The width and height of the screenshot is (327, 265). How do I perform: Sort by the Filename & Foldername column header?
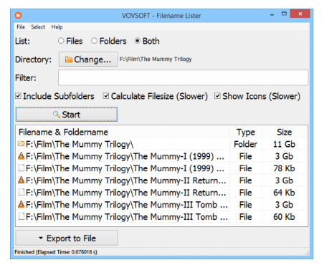point(123,132)
